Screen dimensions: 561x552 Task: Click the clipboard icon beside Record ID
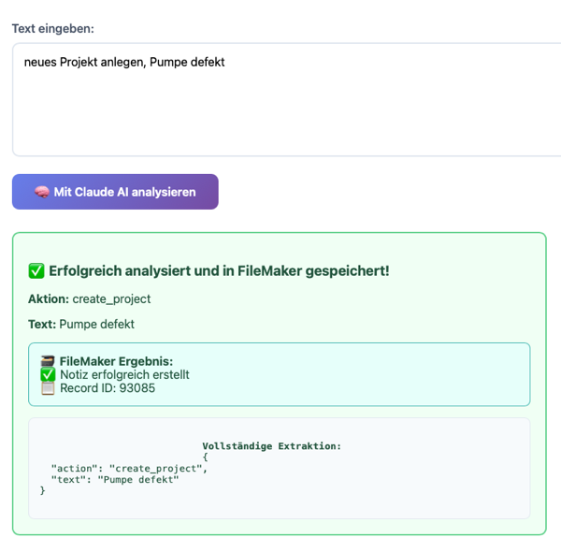pyautogui.click(x=48, y=388)
